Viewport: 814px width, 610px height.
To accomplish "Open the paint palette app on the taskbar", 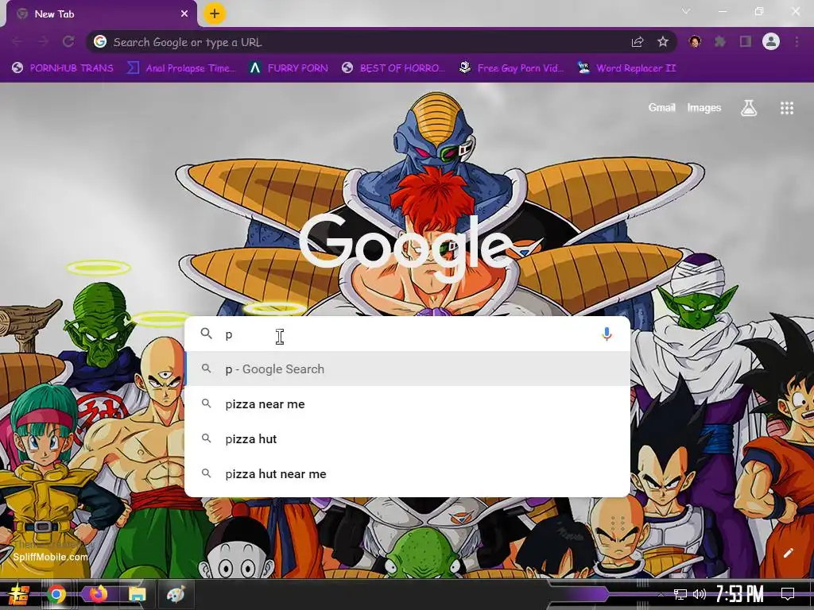I will (176, 594).
